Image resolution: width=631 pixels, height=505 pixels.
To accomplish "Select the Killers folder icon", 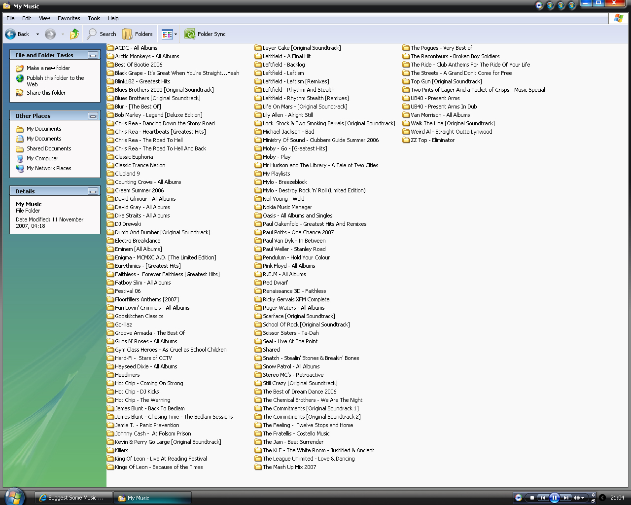I will coord(110,450).
